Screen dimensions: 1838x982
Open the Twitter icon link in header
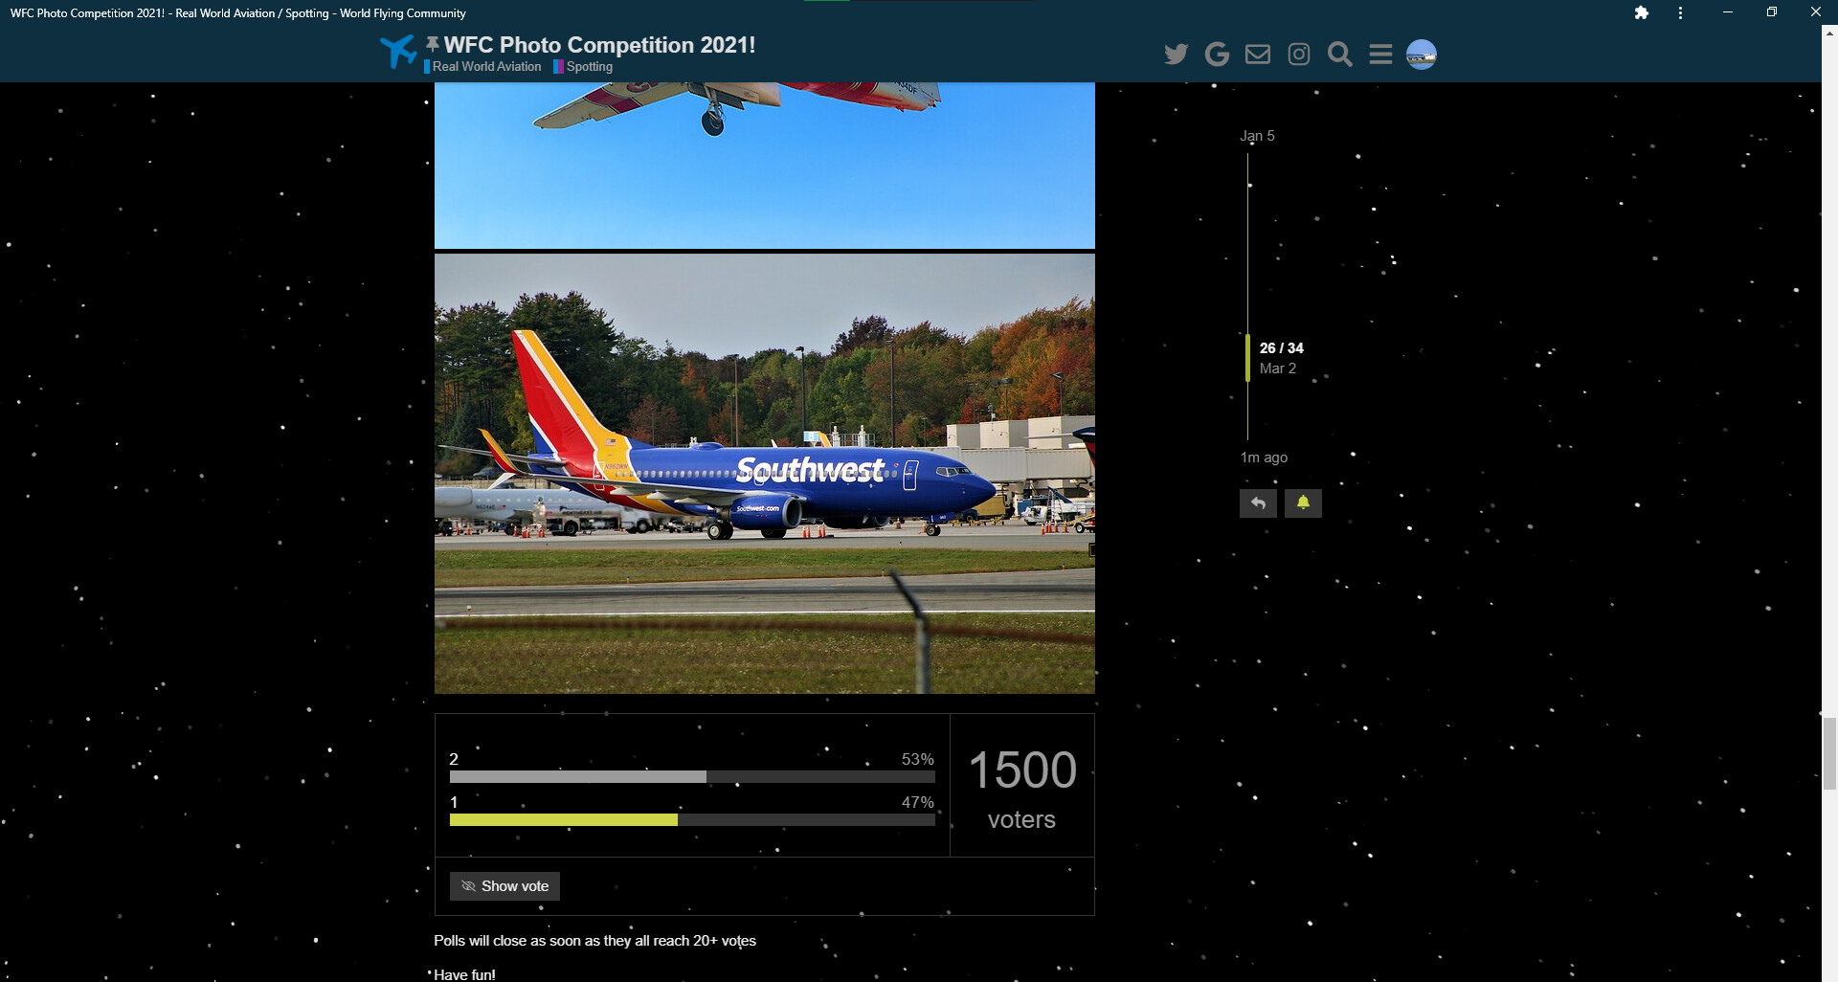(x=1176, y=55)
